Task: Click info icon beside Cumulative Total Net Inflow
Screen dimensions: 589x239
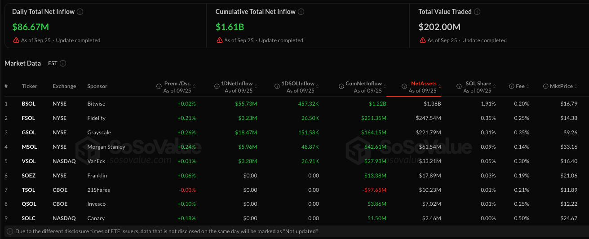Action: (x=301, y=12)
